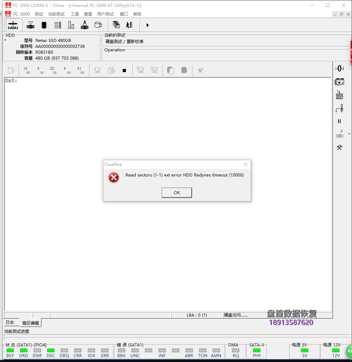Open the 用户测试 menu
This screenshot has width=352, height=362.
click(105, 14)
